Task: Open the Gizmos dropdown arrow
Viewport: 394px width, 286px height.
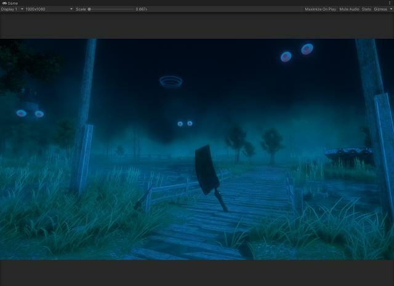Action: [x=390, y=9]
